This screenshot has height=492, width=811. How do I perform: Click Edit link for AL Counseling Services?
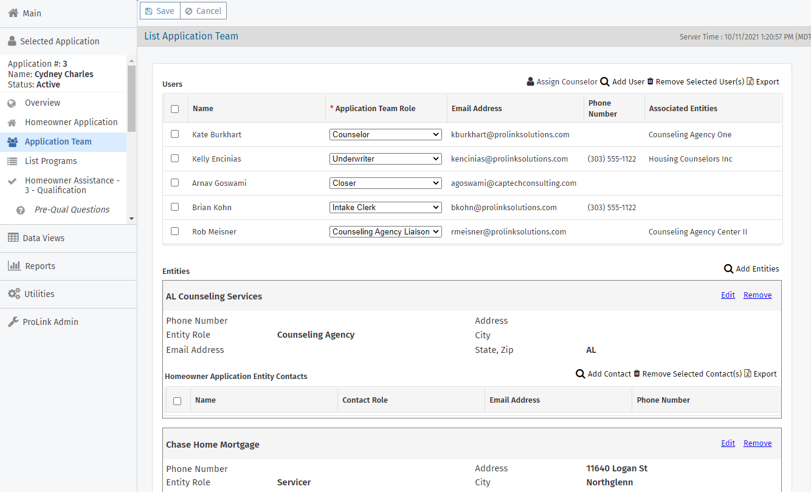(728, 295)
